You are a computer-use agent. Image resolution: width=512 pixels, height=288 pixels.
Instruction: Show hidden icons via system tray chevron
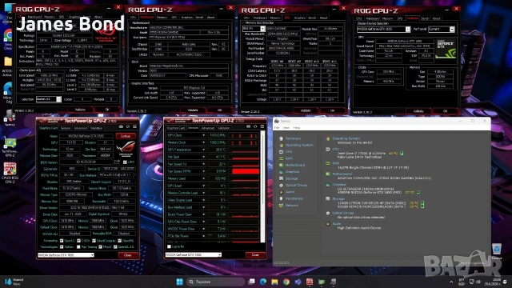coord(451,282)
